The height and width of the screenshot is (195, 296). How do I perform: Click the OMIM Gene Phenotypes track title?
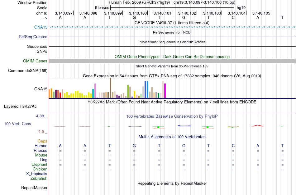pos(172,57)
